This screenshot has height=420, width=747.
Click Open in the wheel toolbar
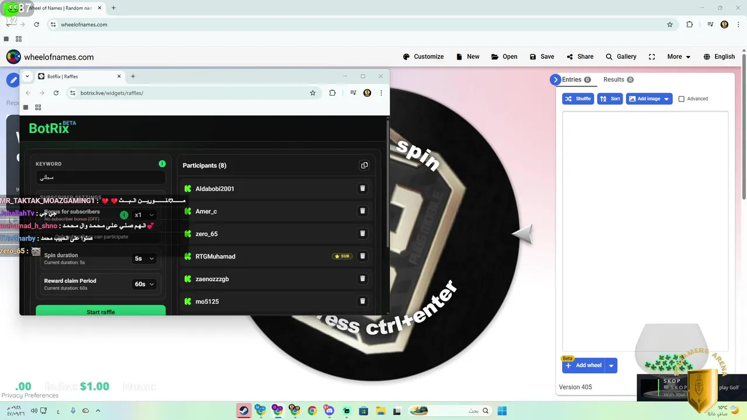[x=504, y=57]
